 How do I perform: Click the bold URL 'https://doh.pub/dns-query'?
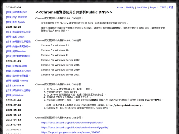point(123,105)
